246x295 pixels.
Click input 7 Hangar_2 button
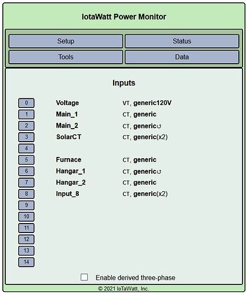(x=26, y=182)
